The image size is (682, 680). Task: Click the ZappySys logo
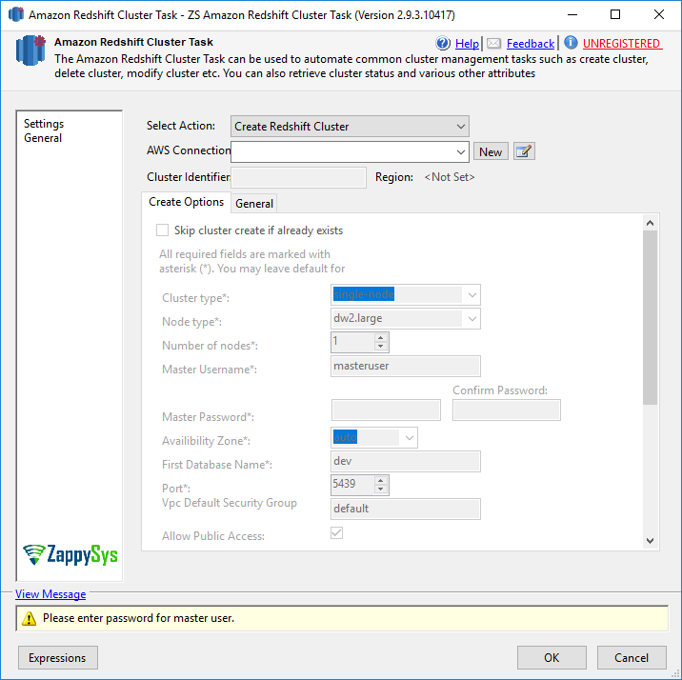tap(70, 555)
